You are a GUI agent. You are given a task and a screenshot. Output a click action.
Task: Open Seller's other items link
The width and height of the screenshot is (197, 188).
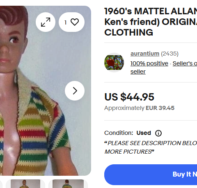click(x=185, y=63)
